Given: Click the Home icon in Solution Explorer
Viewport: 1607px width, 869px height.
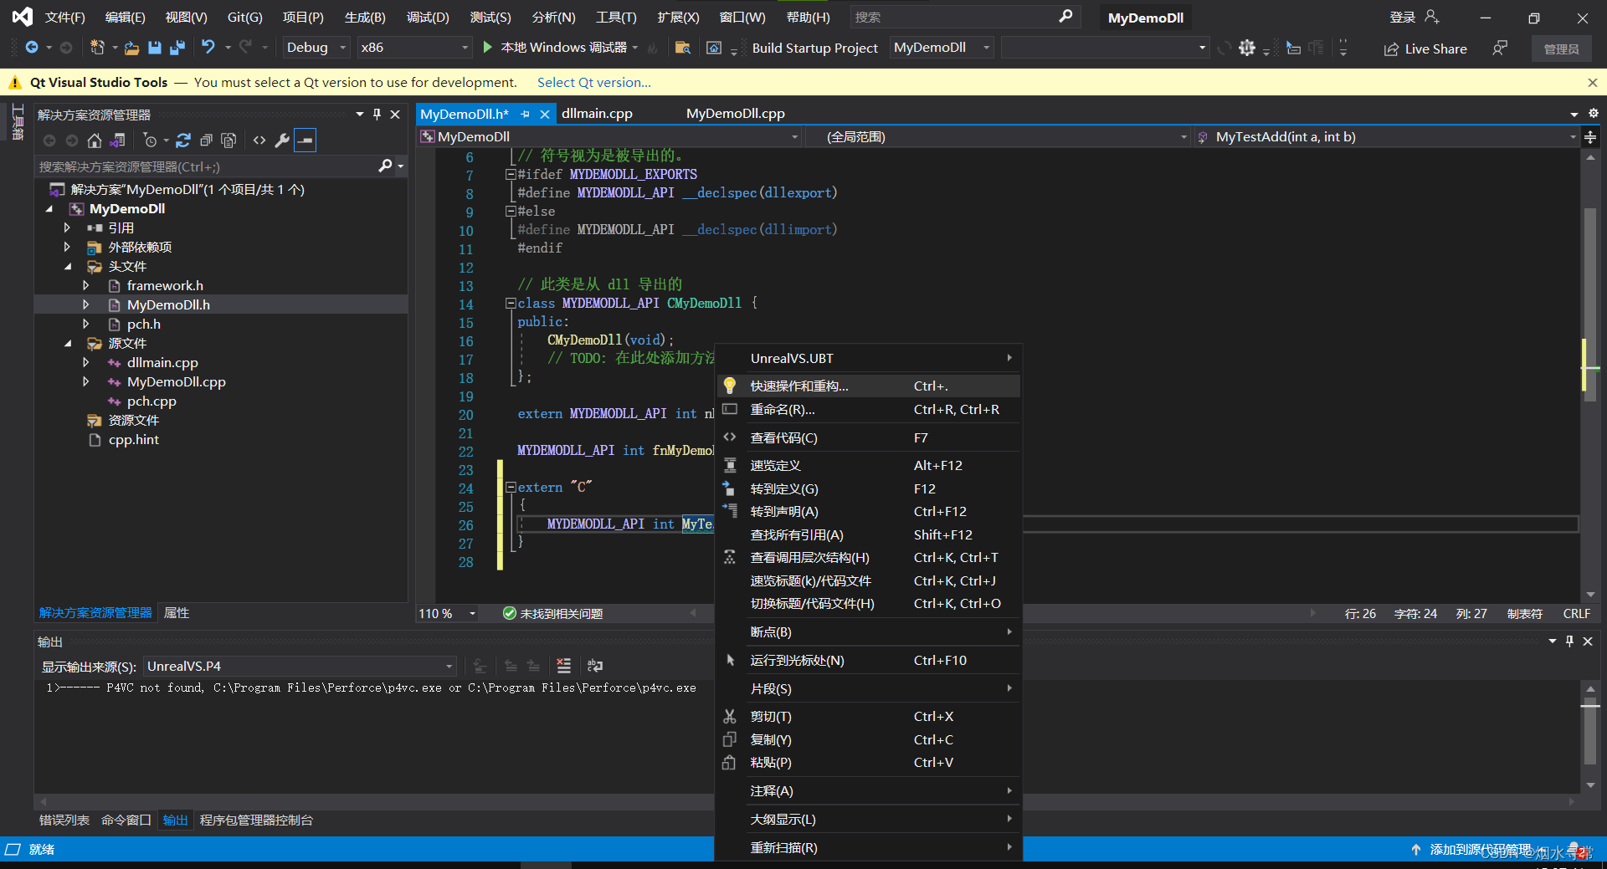Looking at the screenshot, I should 95,141.
